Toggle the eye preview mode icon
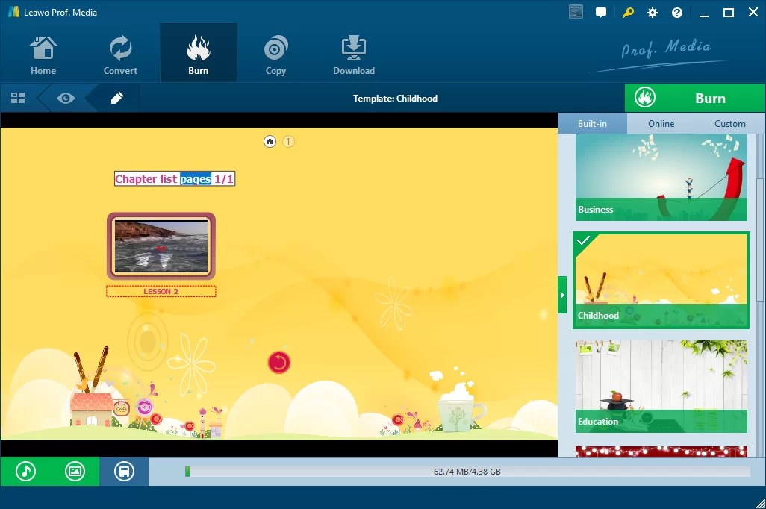Screen dimensions: 766x509 66,99
